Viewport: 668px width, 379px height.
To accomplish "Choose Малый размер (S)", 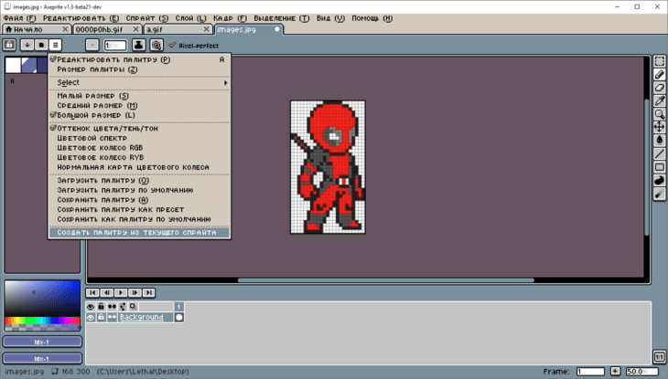I will point(139,96).
